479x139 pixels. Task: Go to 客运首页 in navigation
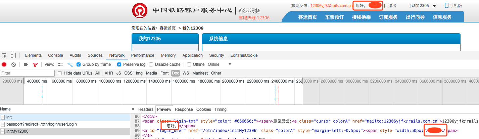click(x=307, y=17)
